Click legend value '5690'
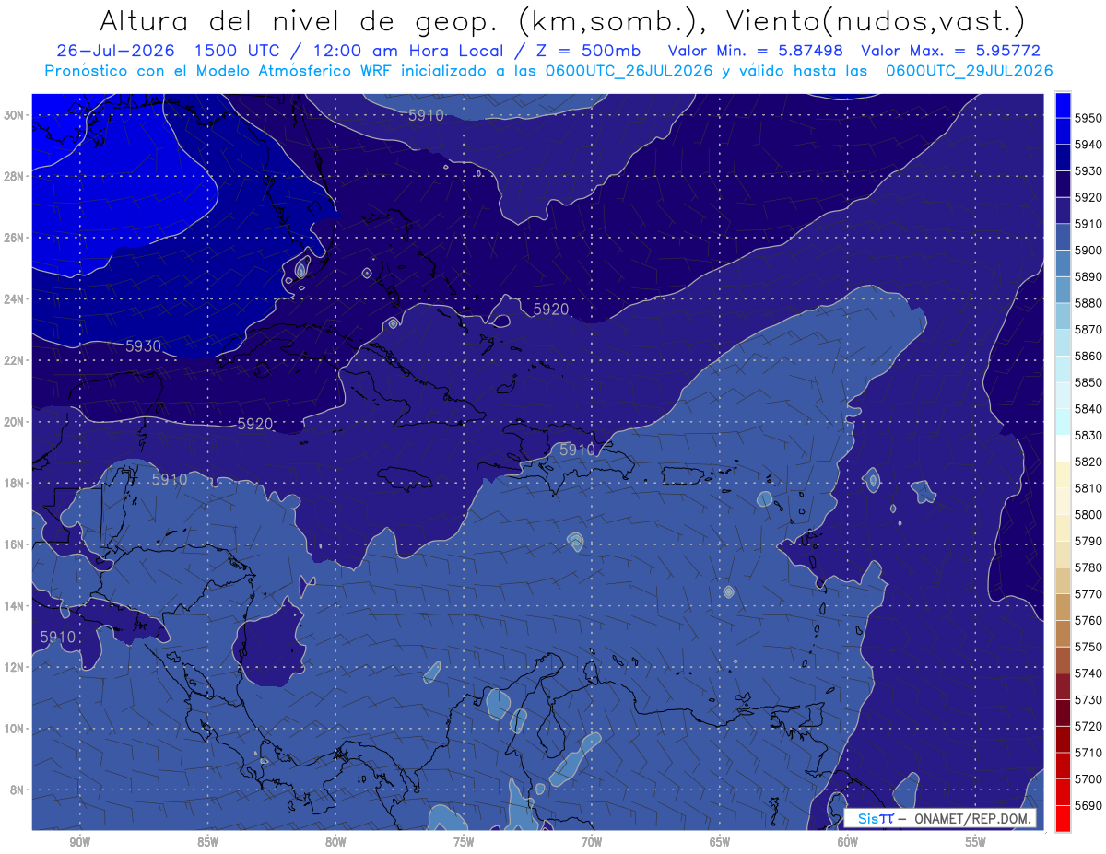The height and width of the screenshot is (854, 1106). click(1088, 805)
